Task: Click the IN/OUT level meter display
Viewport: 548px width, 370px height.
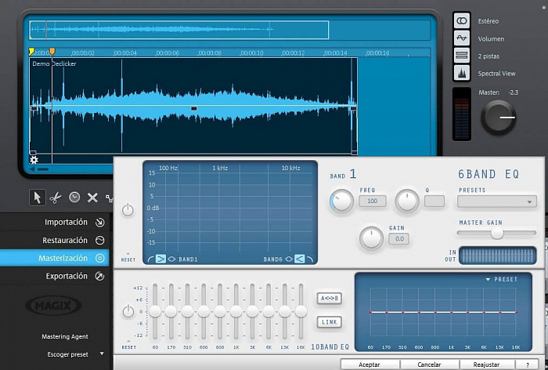Action: (x=497, y=256)
